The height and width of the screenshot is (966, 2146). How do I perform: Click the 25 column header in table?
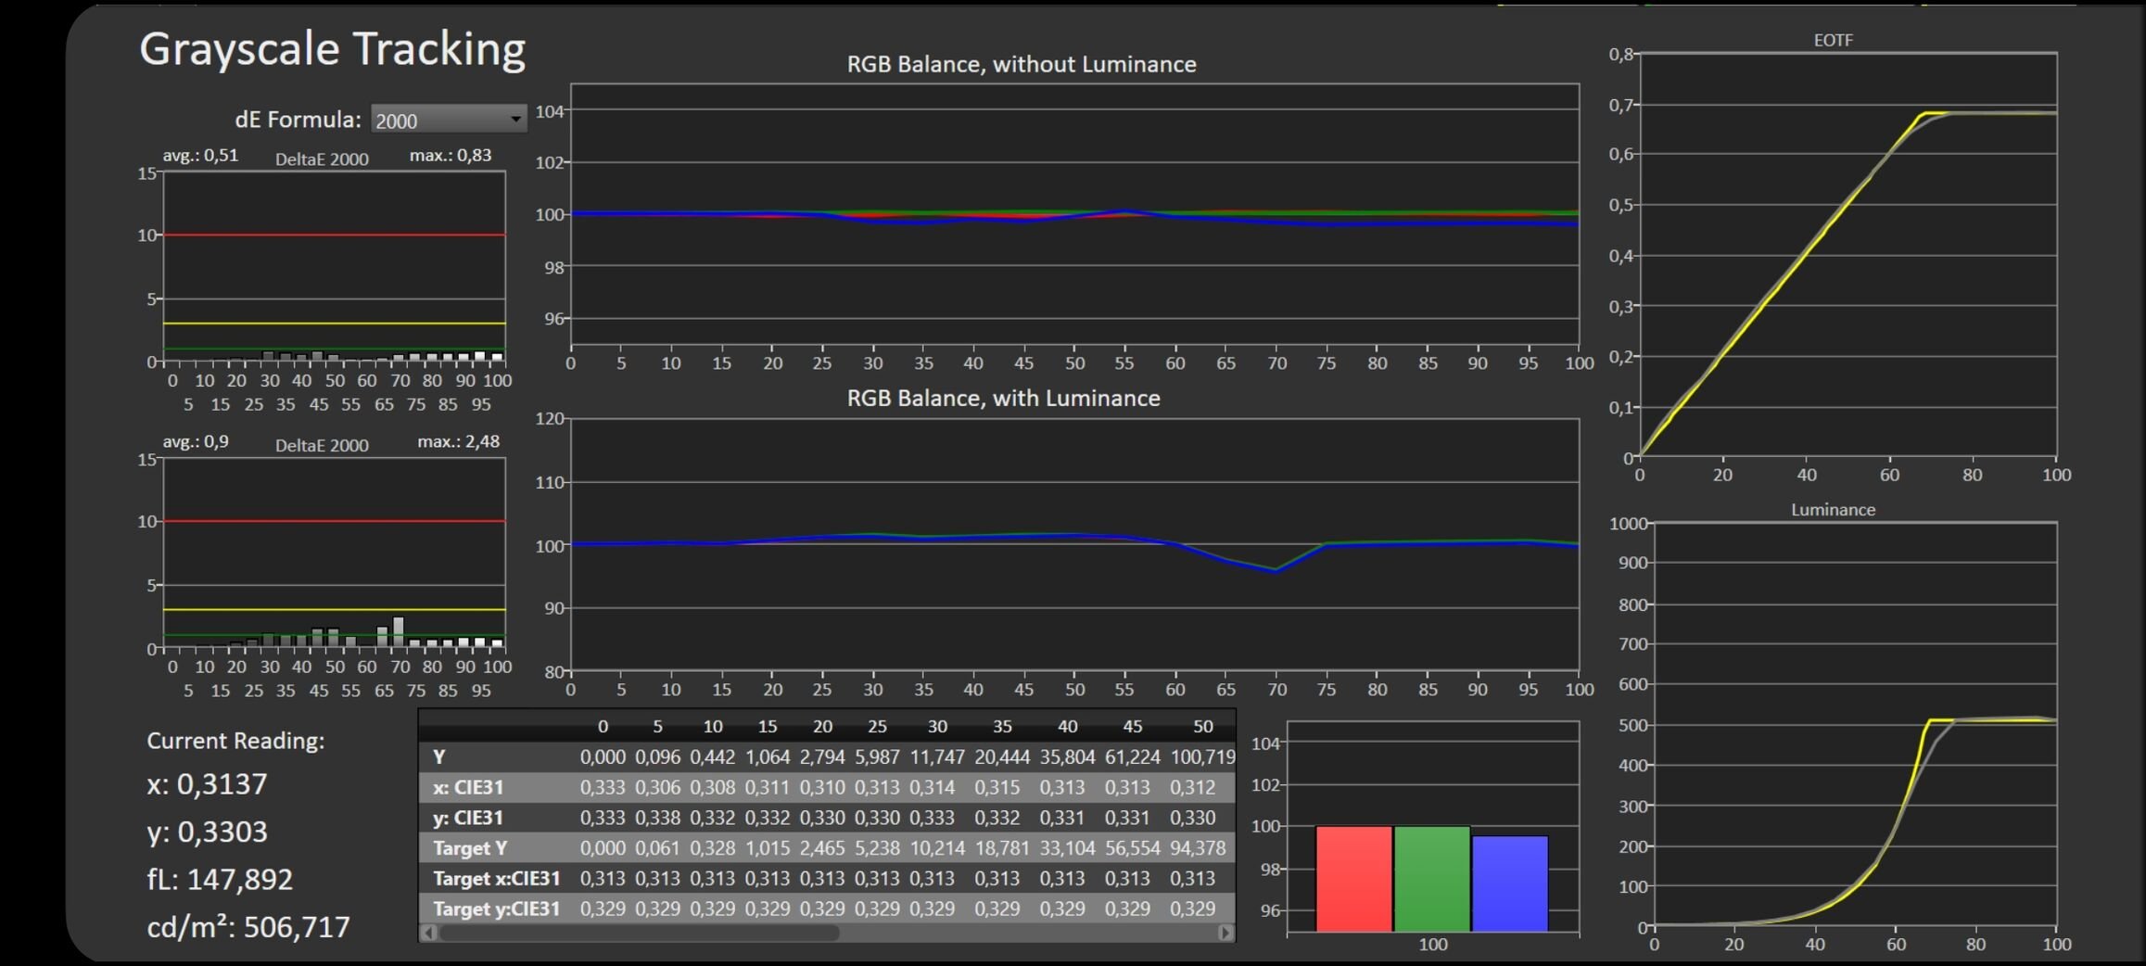(x=877, y=727)
